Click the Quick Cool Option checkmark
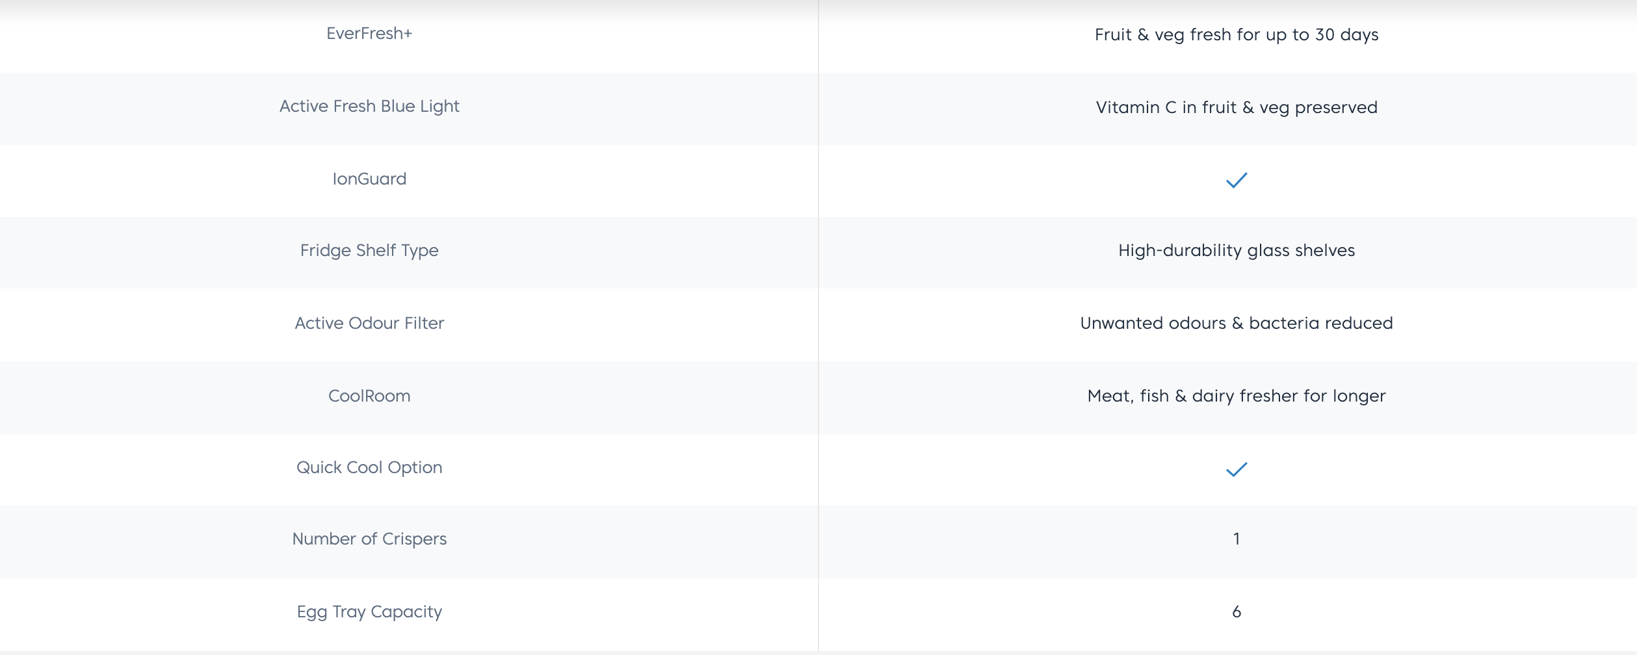Image resolution: width=1637 pixels, height=655 pixels. pyautogui.click(x=1236, y=469)
